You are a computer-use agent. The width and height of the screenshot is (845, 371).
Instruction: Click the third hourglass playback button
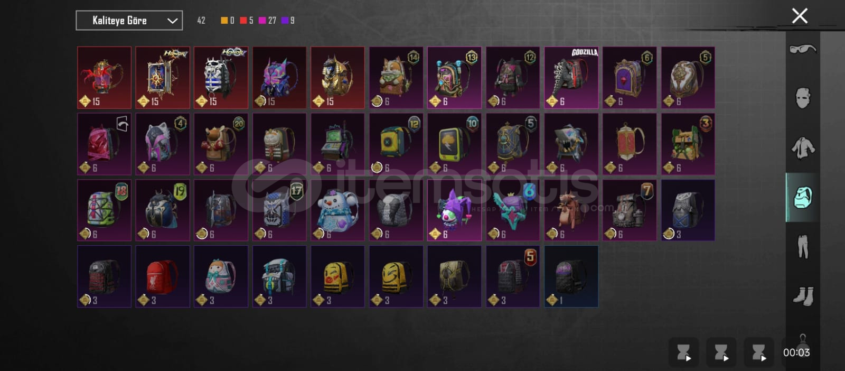[x=759, y=353]
